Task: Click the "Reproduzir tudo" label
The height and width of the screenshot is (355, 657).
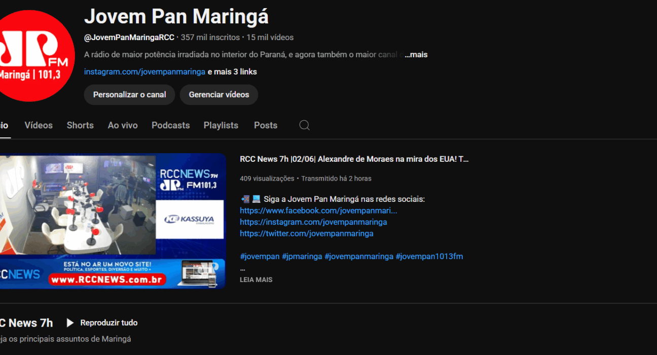Action: click(109, 323)
